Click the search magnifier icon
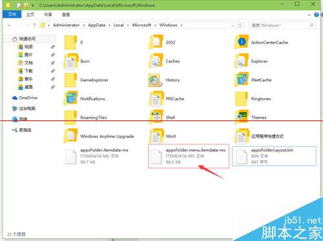The width and height of the screenshot is (323, 241). (x=311, y=25)
